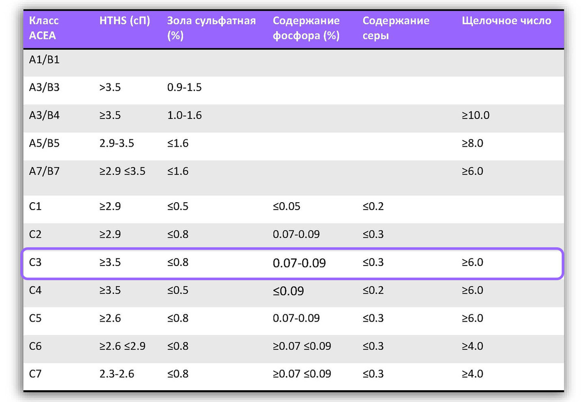Click the '≥0.07 ≤0.09' phosphorus value in C6 row
Image resolution: width=585 pixels, height=402 pixels.
click(302, 346)
